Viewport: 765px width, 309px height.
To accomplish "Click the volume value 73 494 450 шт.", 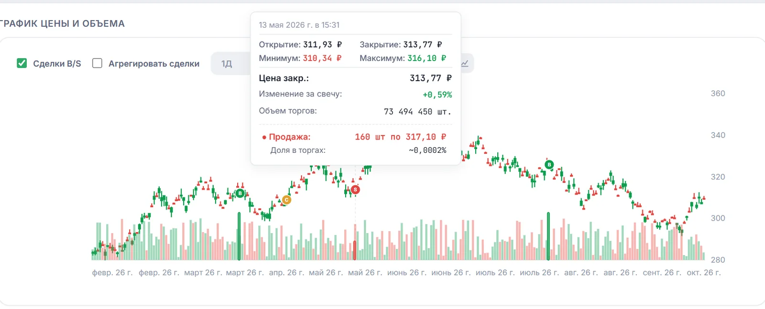I will (x=418, y=111).
